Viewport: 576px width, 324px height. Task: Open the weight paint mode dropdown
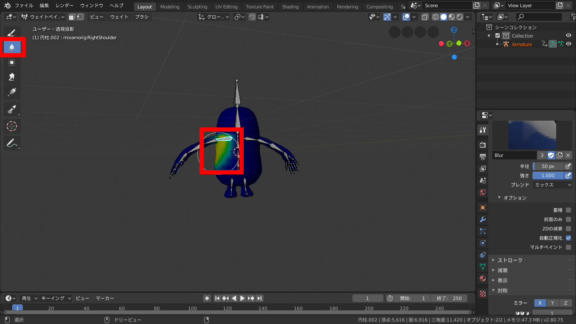(x=43, y=17)
